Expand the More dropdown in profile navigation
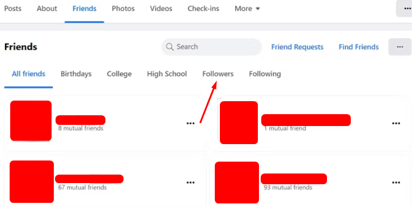Viewport: 412px width, 217px height. click(x=247, y=8)
